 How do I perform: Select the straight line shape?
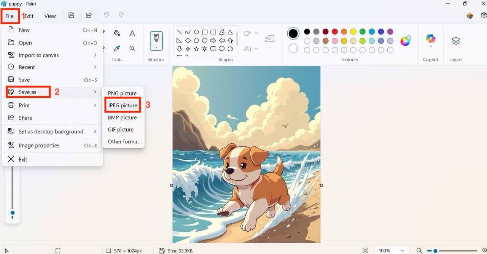pyautogui.click(x=179, y=32)
